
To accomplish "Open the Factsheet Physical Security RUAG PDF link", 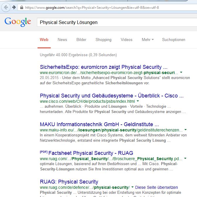I will point(91,153).
